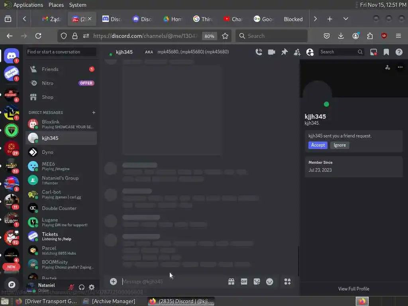The height and width of the screenshot is (306, 408).
Task: Open Nataniel's Group chat
Action: [61, 180]
